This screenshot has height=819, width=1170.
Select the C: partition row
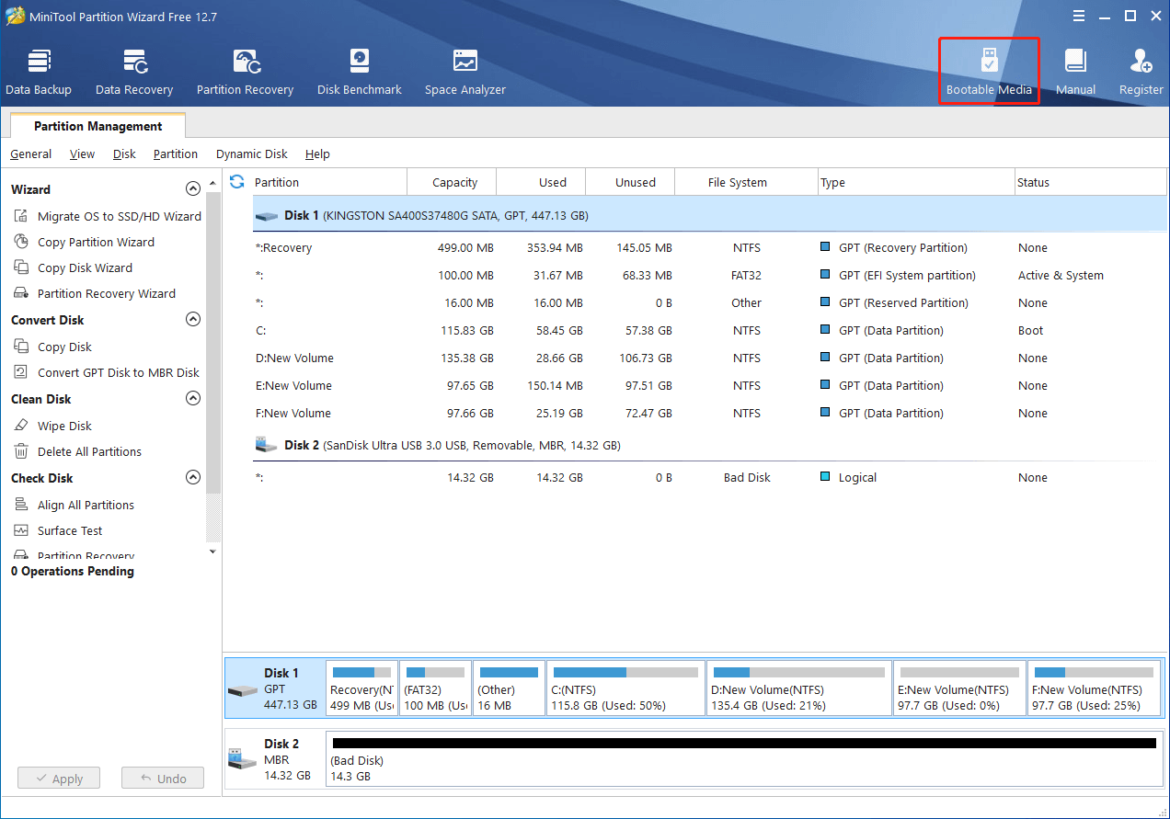point(708,330)
